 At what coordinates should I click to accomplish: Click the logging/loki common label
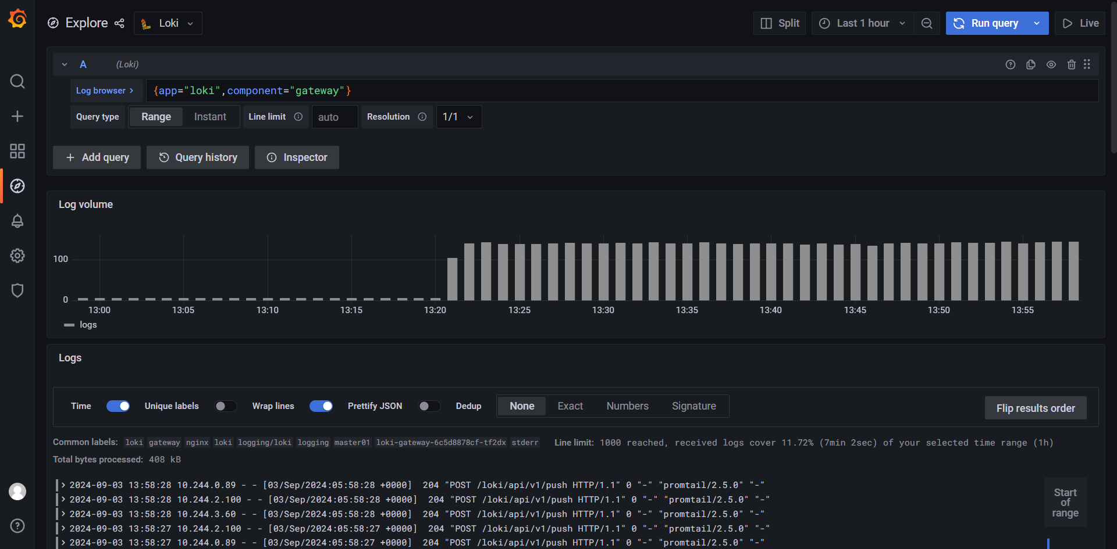[265, 443]
